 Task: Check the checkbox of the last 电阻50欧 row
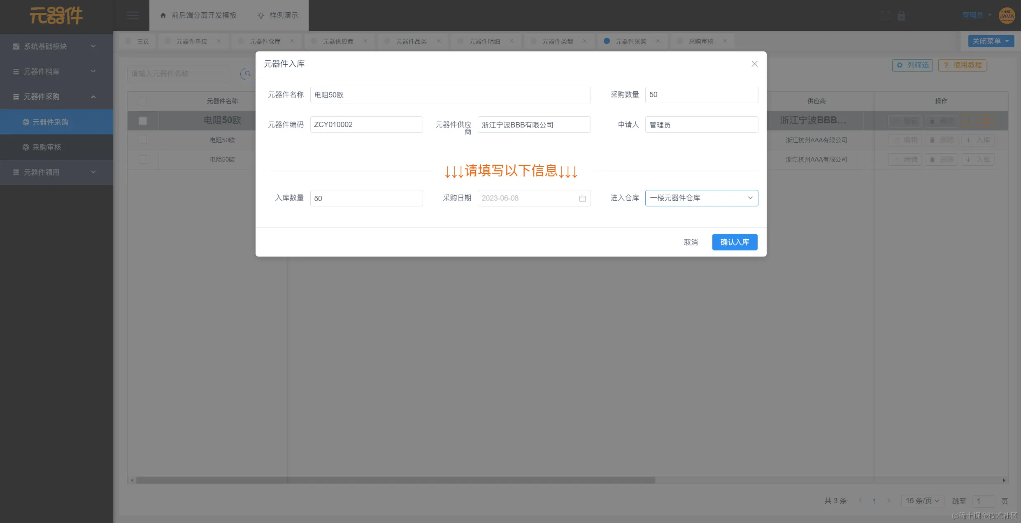[x=143, y=160]
